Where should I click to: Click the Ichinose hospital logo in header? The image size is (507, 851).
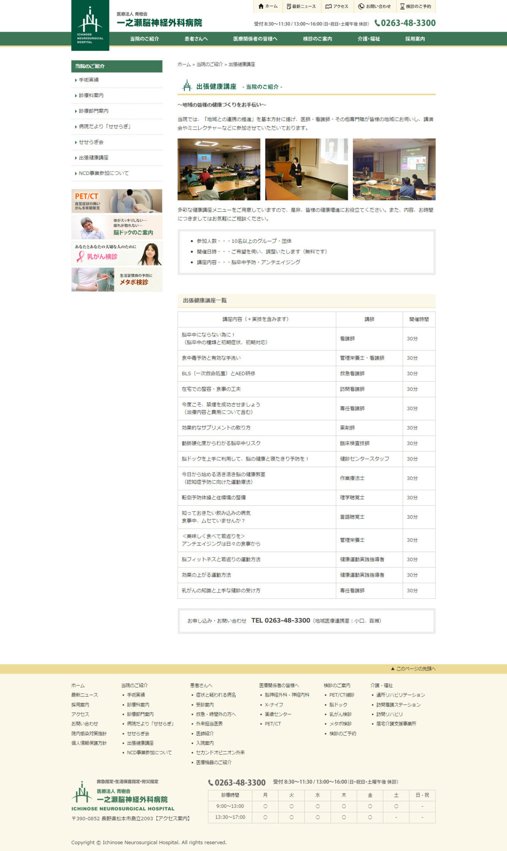(x=90, y=25)
